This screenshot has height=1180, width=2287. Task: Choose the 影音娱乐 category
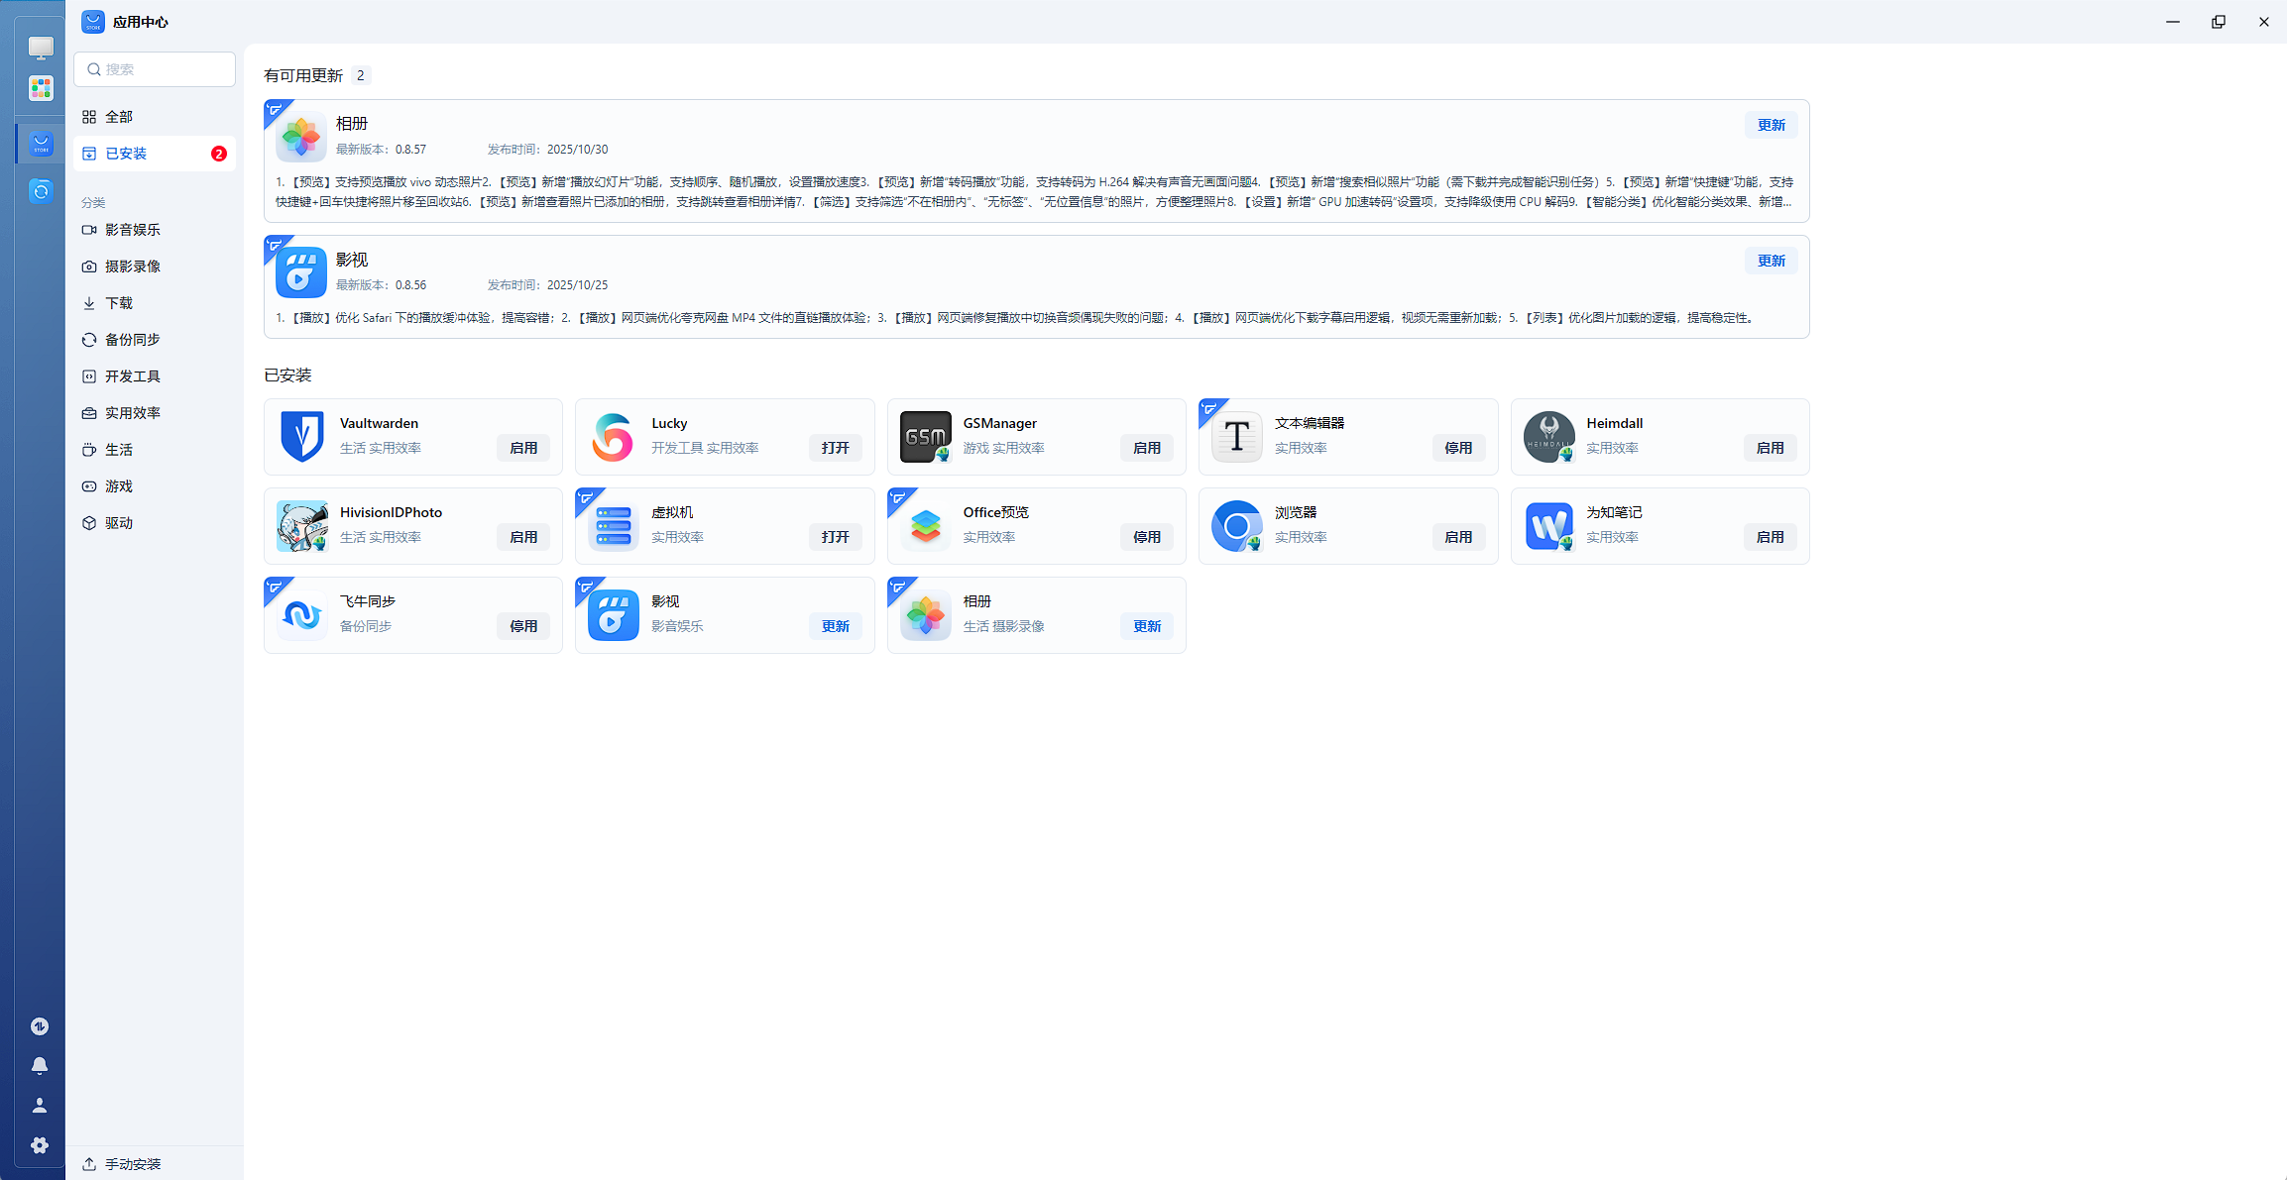(x=133, y=230)
